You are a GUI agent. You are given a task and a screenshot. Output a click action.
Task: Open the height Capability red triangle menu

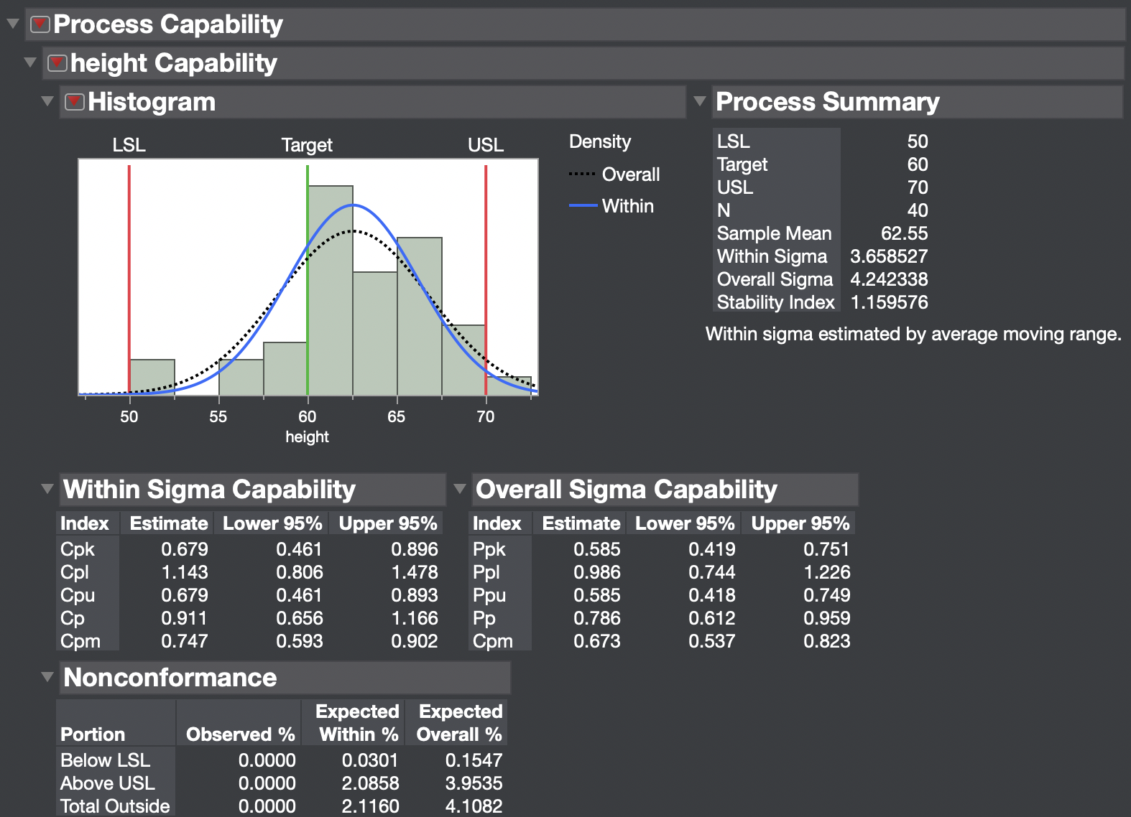57,63
